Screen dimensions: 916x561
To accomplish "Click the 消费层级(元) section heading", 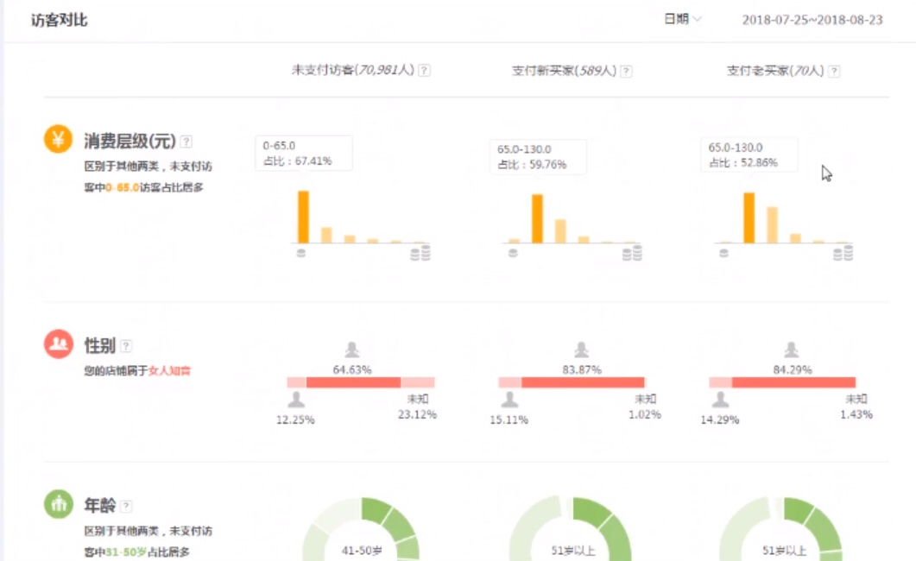I will [130, 142].
